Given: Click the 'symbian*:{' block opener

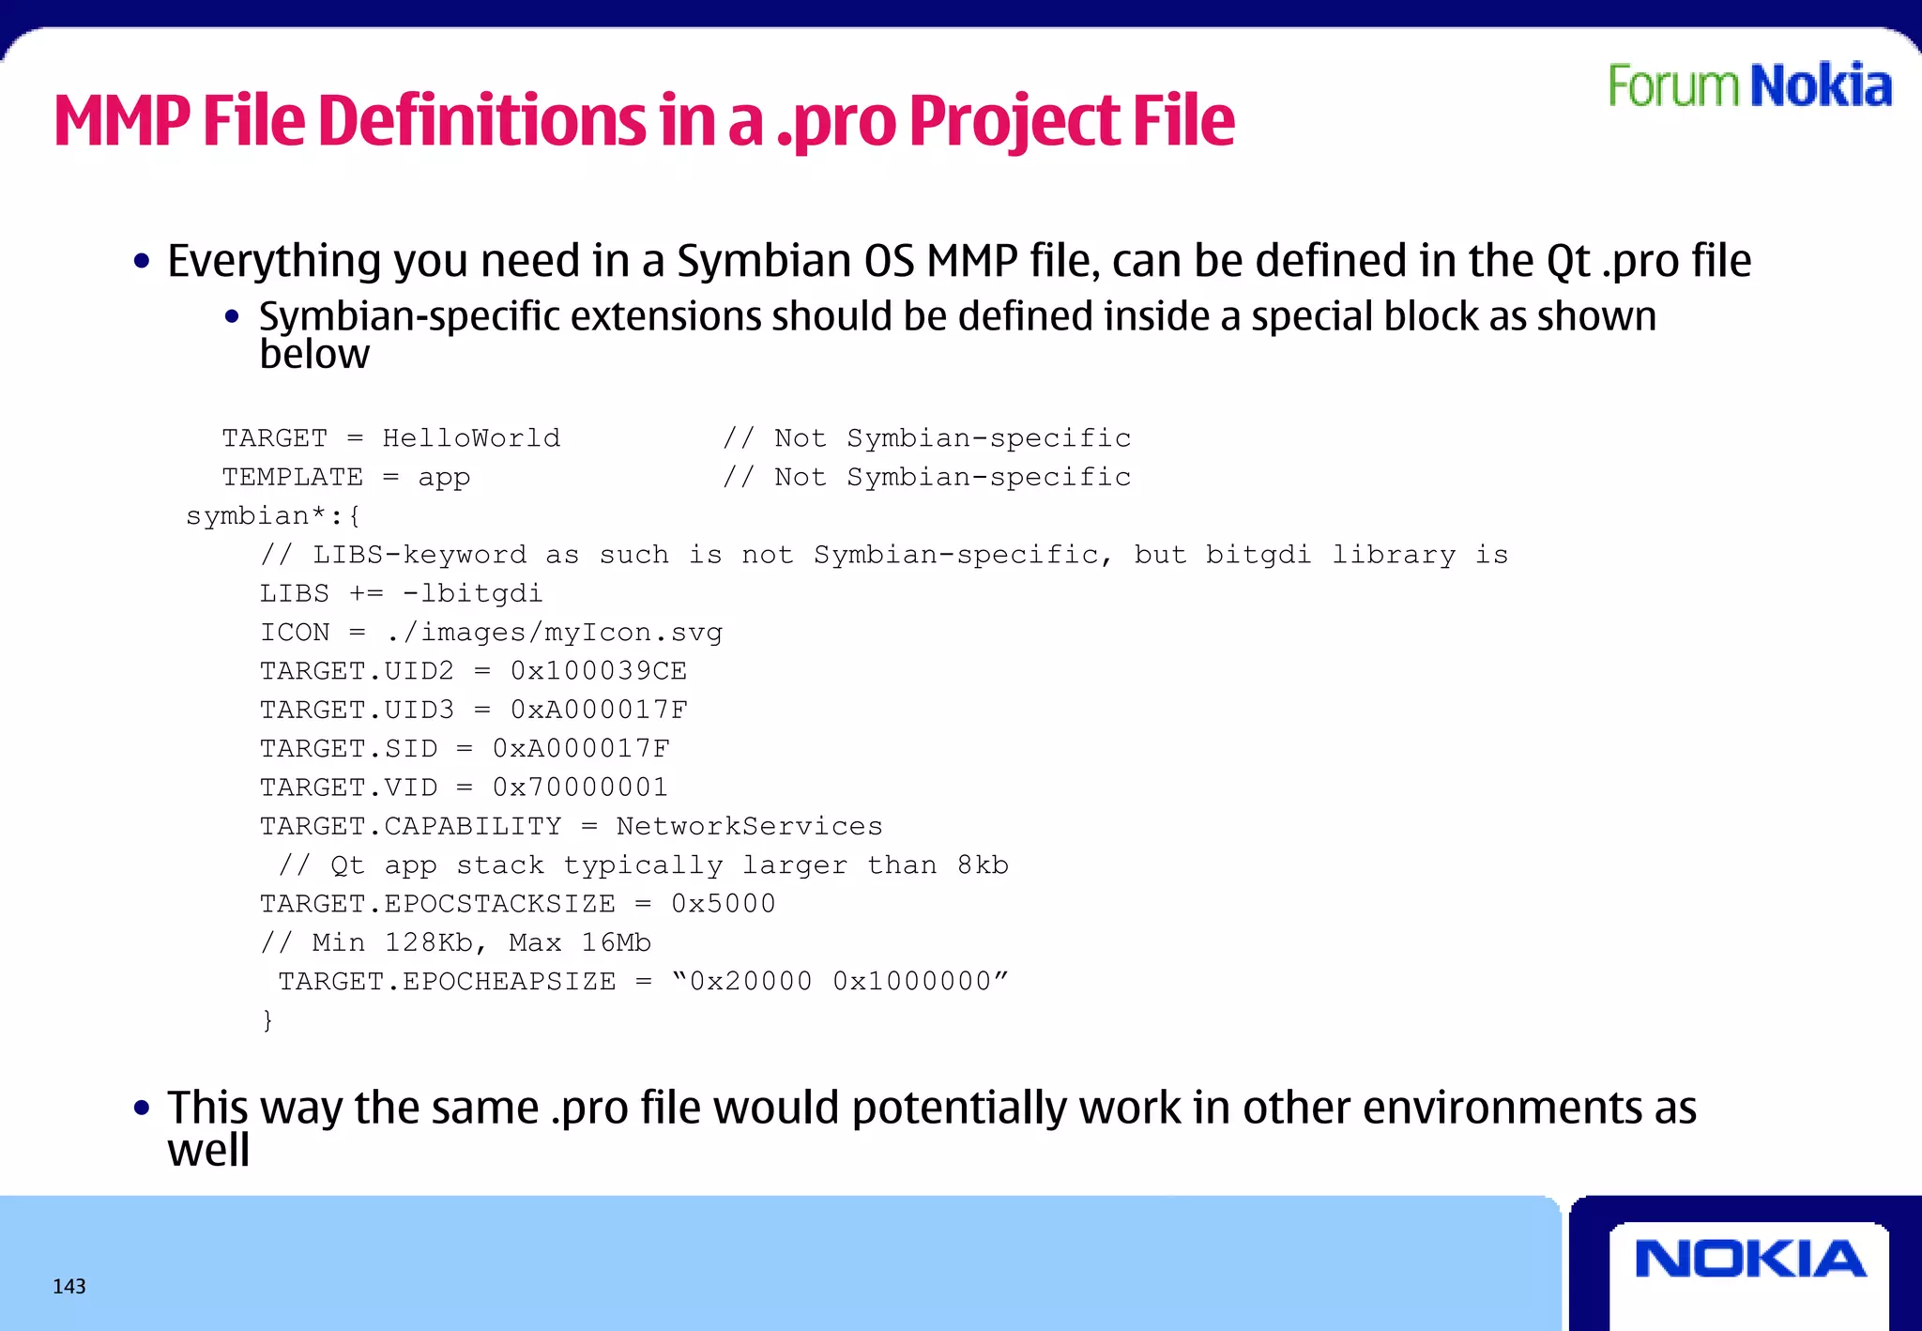Looking at the screenshot, I should click(273, 516).
